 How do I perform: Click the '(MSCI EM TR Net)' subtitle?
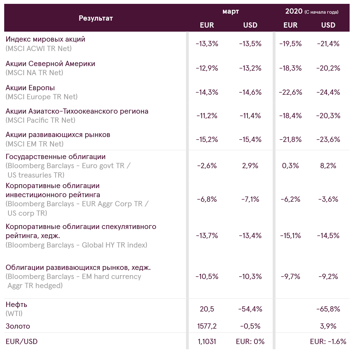35,144
